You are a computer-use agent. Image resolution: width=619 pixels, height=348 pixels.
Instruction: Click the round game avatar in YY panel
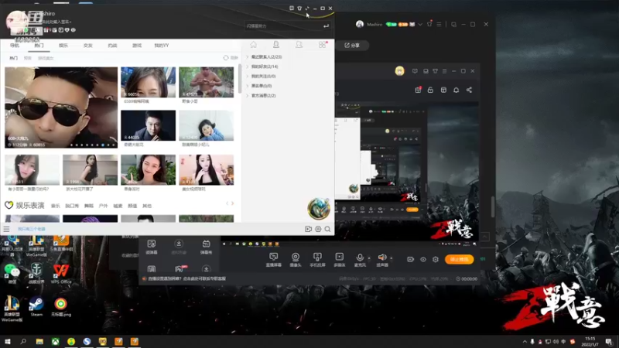coord(319,209)
